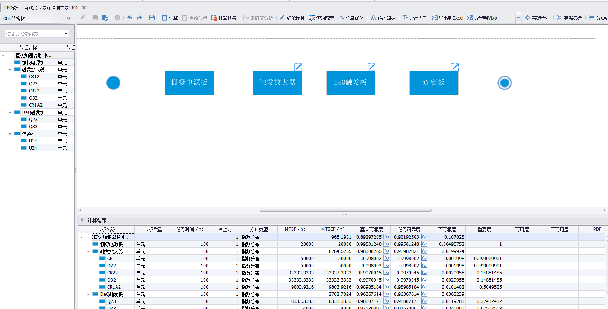Viewport: 608px width, 309px height.
Task: Open sub-diagram link icon above DeQ触发板
Action: (x=372, y=67)
